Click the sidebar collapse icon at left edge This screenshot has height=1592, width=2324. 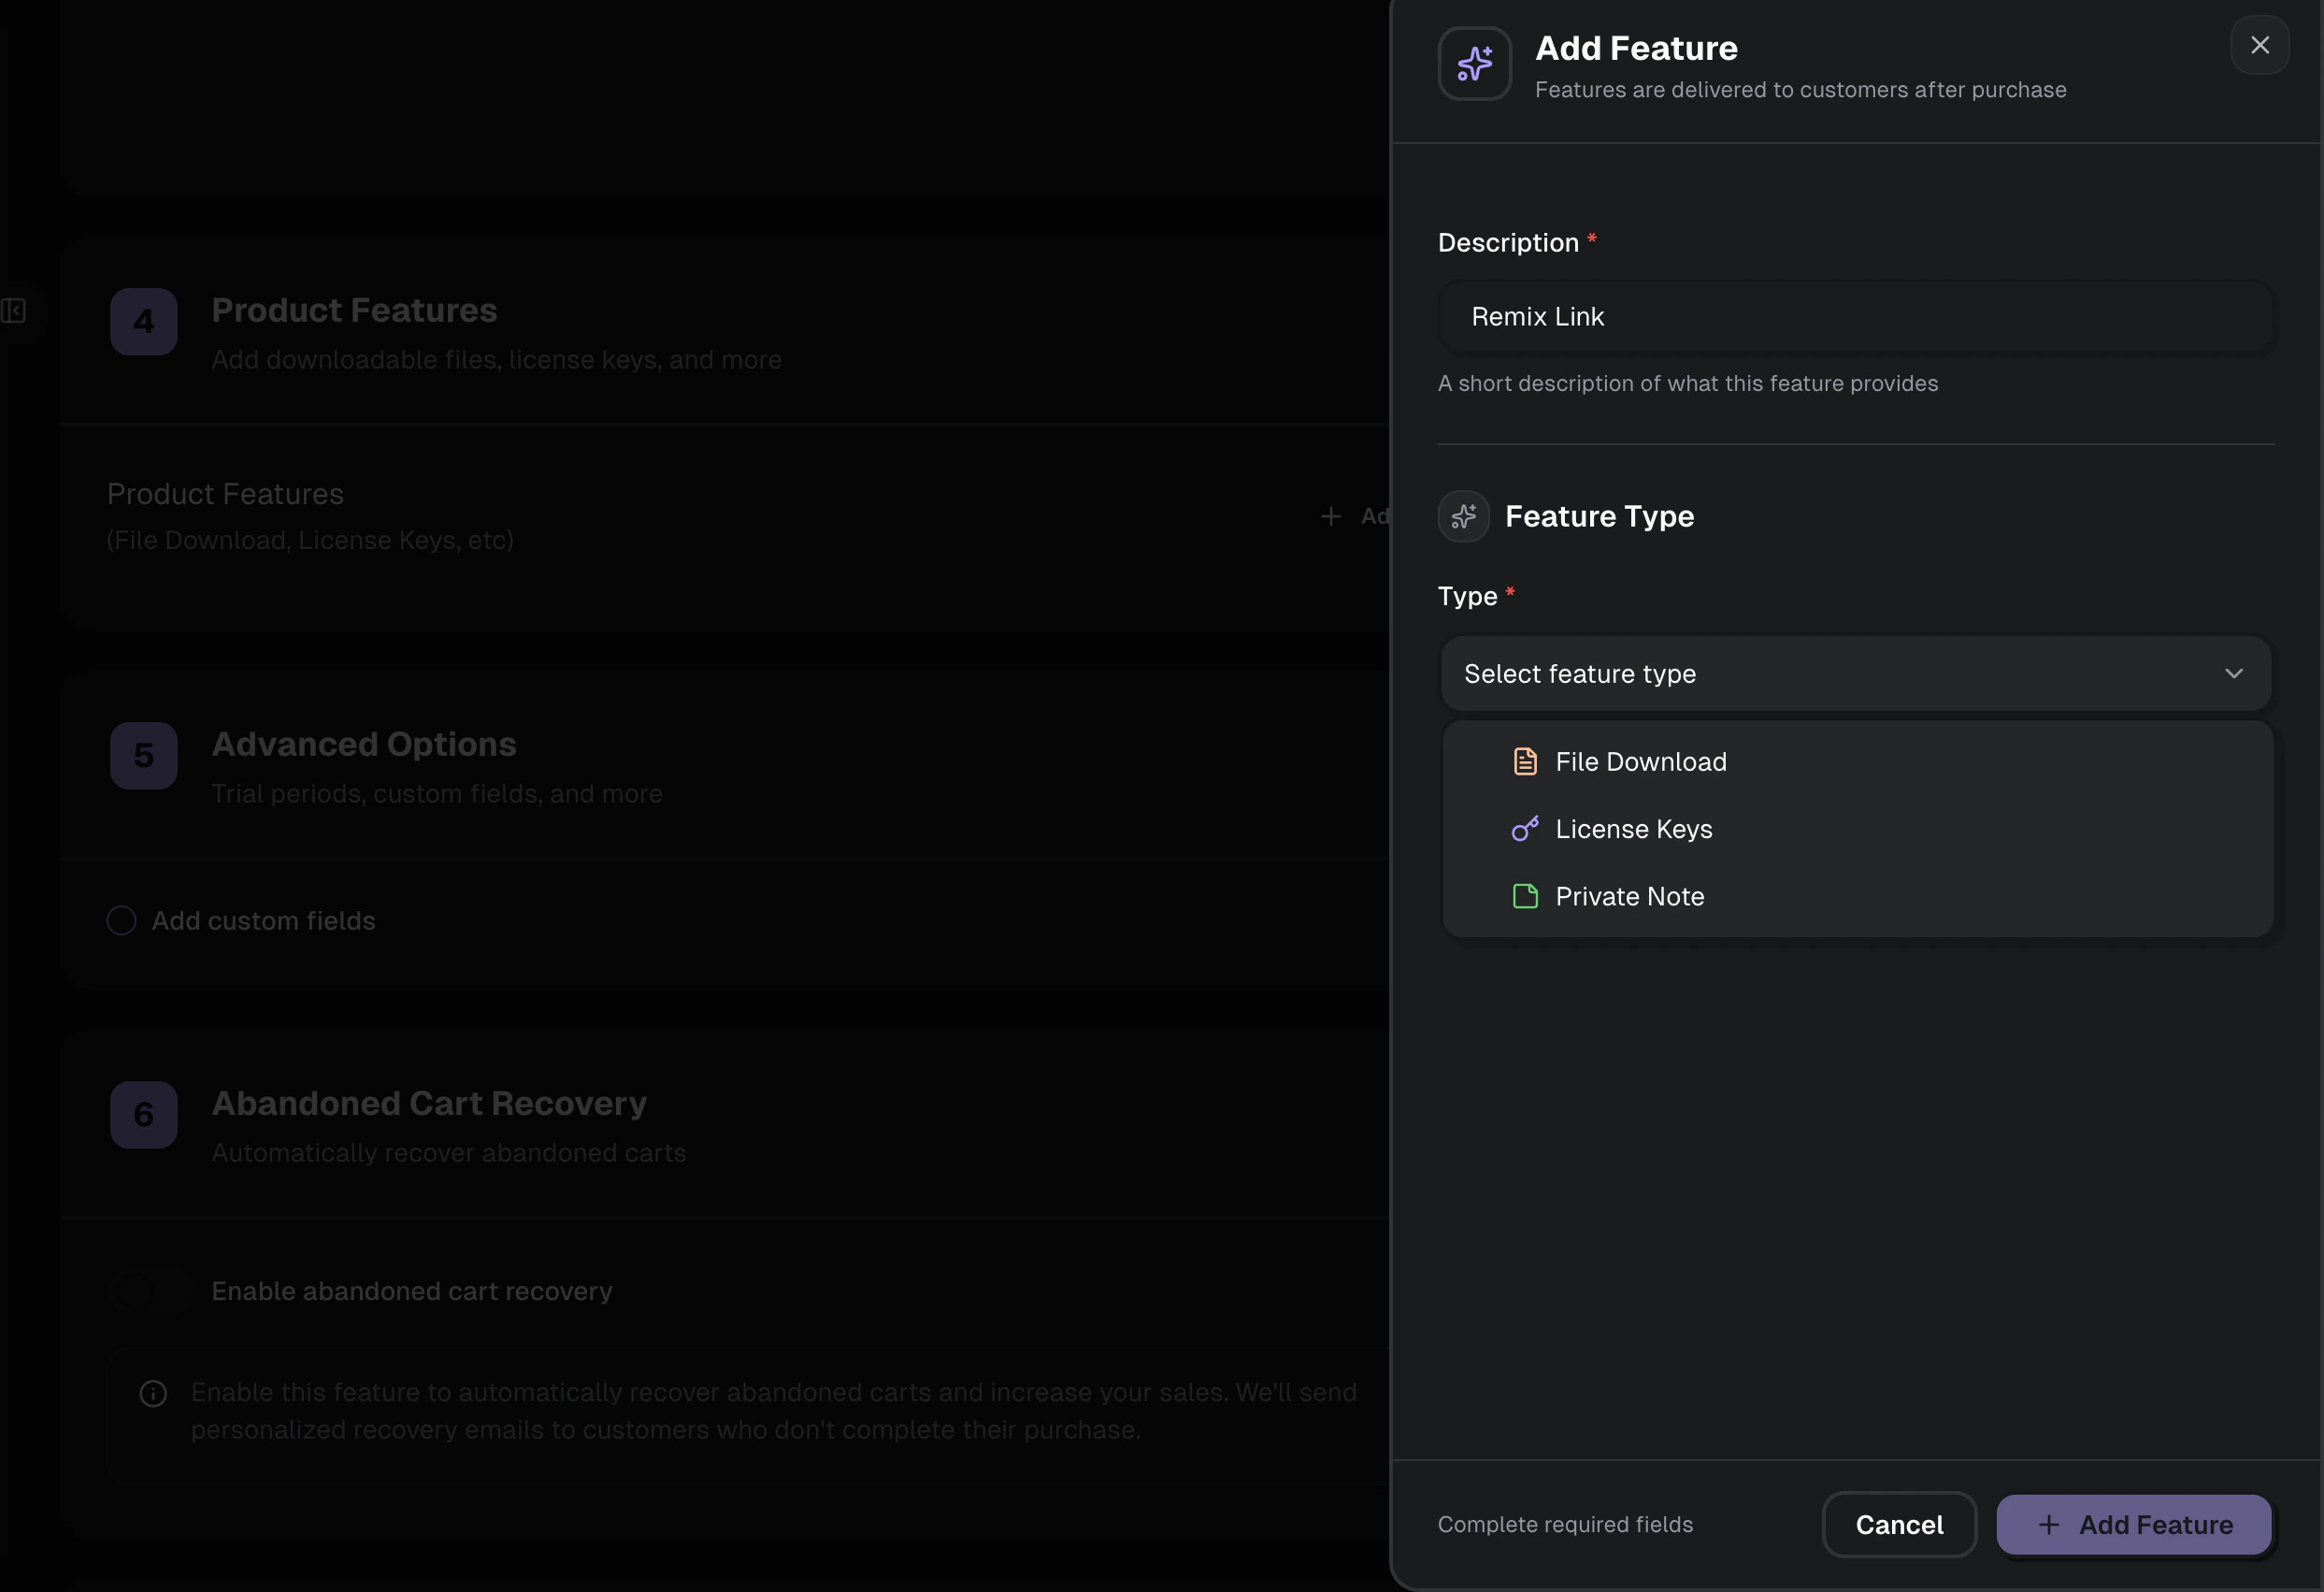pos(14,311)
